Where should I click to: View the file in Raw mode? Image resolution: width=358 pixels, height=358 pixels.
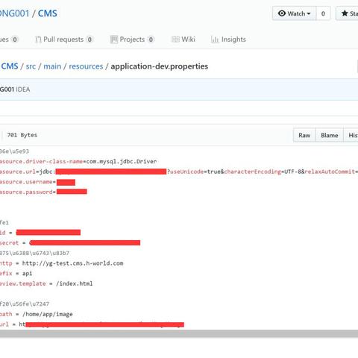click(304, 135)
